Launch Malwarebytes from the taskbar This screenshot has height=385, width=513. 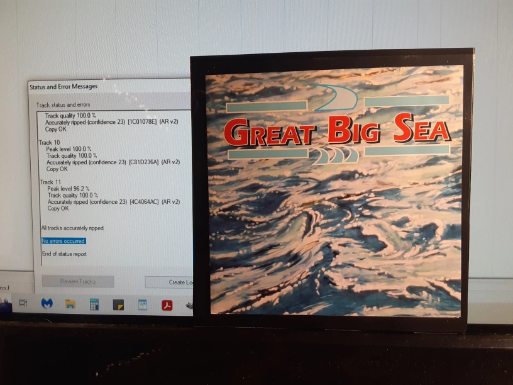(47, 303)
